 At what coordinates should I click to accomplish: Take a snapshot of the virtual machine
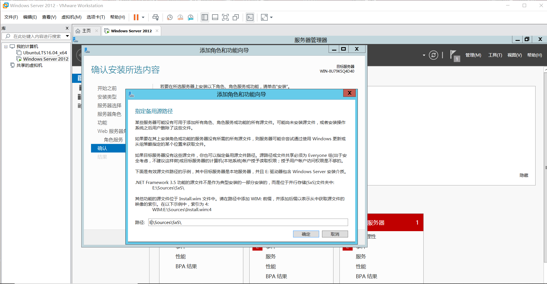[170, 17]
